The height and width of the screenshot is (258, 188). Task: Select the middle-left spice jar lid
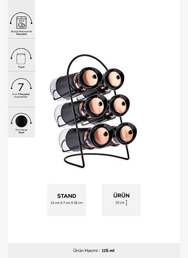click(x=96, y=106)
